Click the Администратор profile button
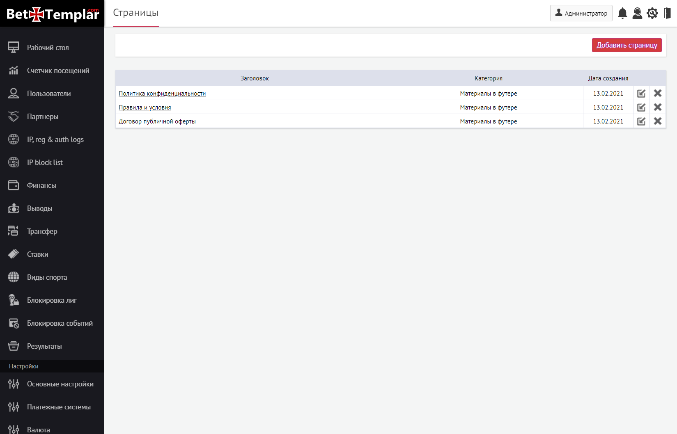Image resolution: width=677 pixels, height=434 pixels. [x=581, y=13]
